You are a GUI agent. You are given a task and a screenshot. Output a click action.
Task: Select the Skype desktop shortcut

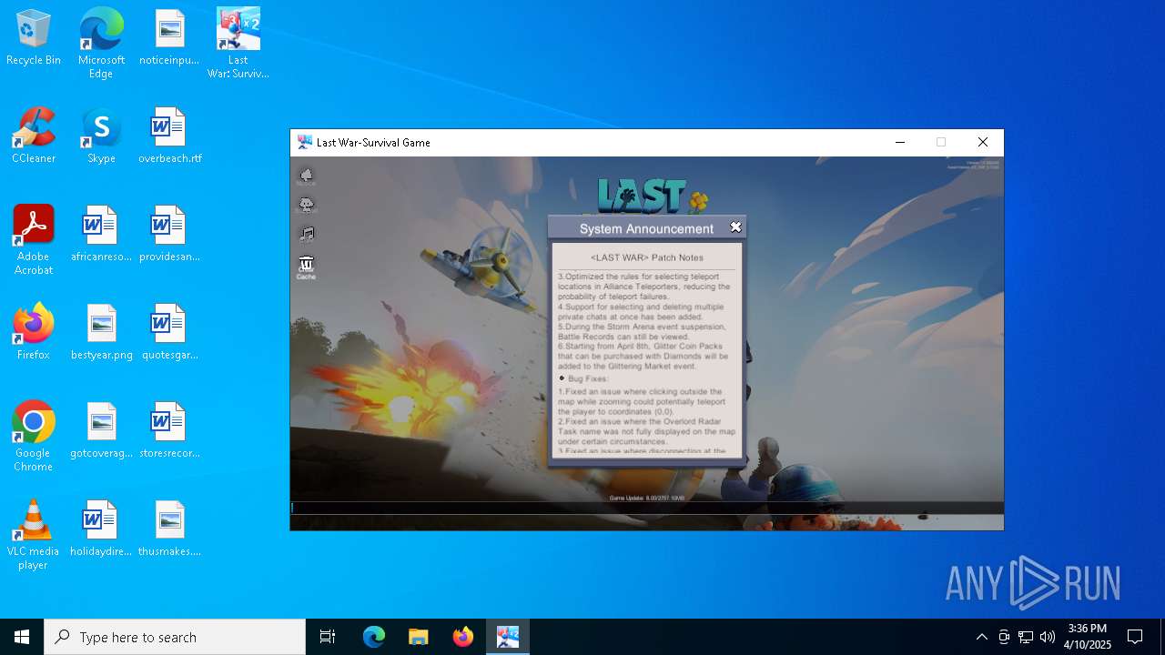point(101,136)
